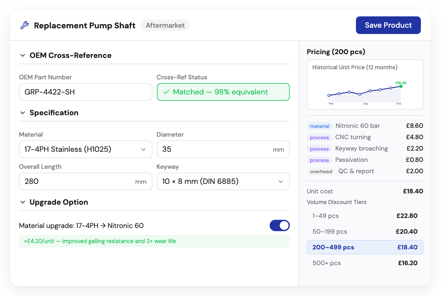Open the Material dropdown
This screenshot has width=441, height=296.
click(x=85, y=149)
